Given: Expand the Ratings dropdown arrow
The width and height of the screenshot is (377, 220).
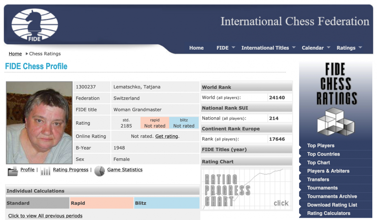Looking at the screenshot, I should [x=360, y=47].
